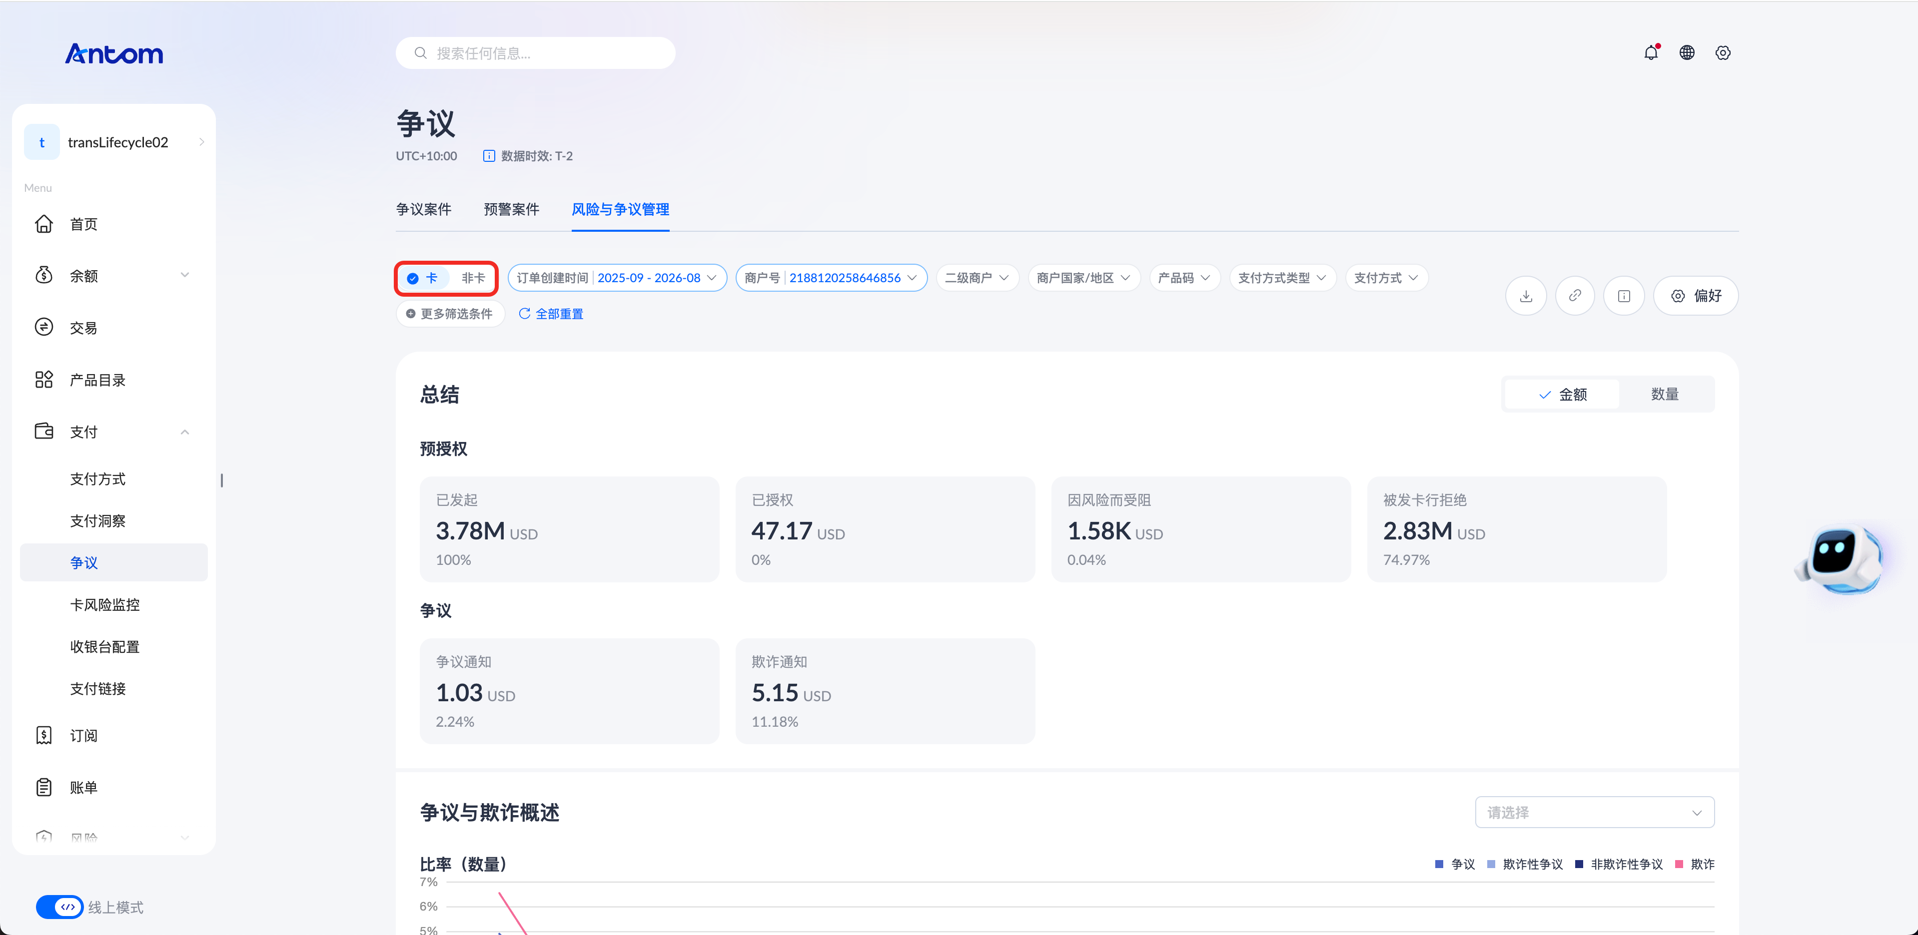1918x935 pixels.
Task: Switch summary view to 数量
Action: [1664, 395]
